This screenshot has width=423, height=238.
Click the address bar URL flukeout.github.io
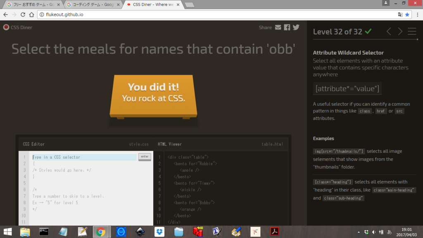click(64, 14)
